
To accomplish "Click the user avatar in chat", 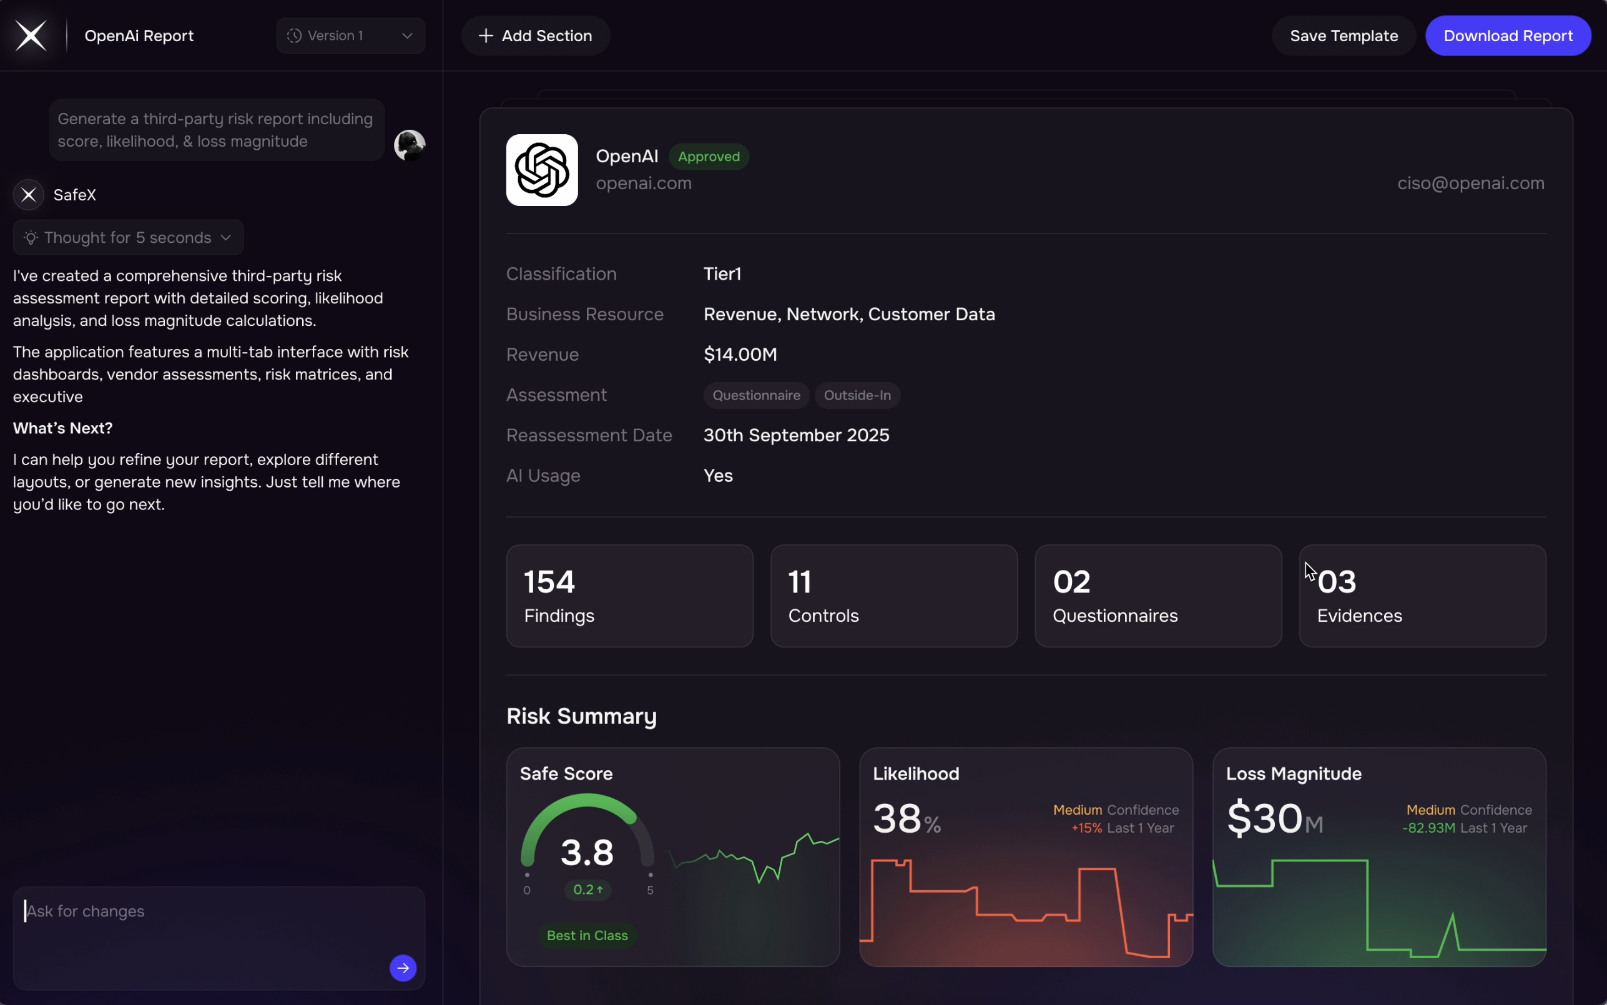I will (x=410, y=145).
